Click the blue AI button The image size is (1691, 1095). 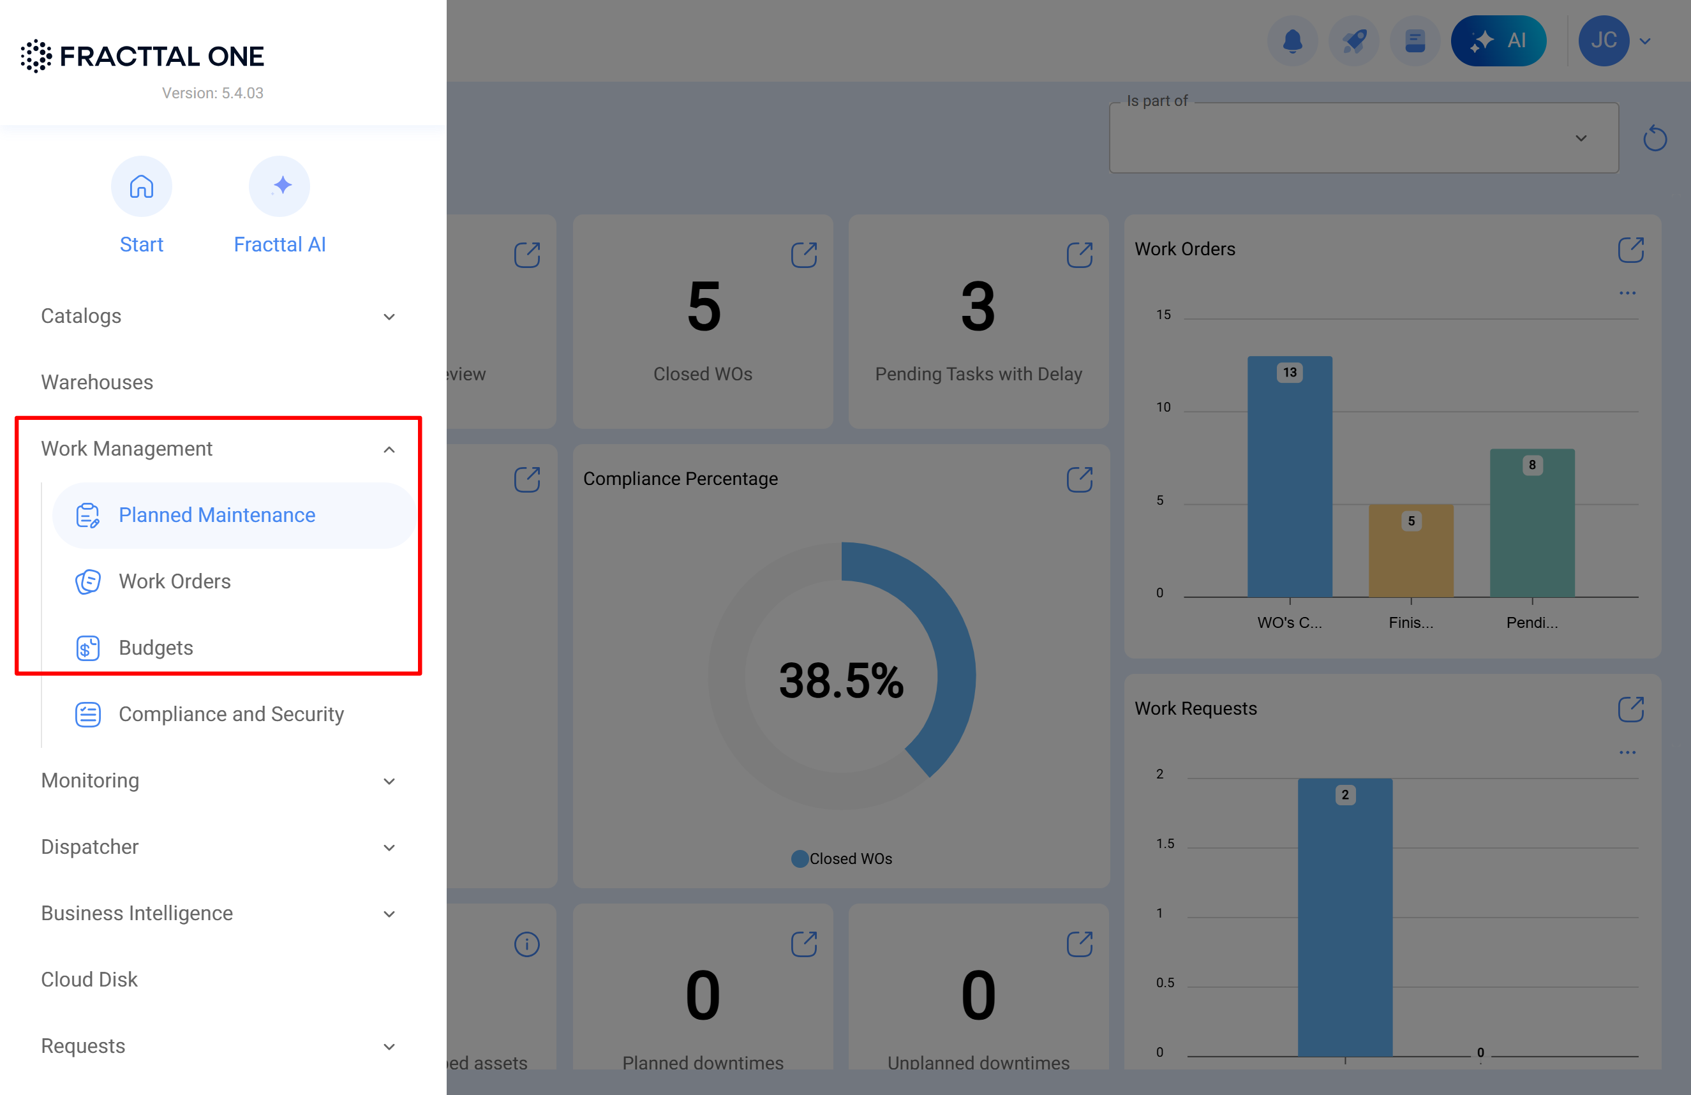(x=1498, y=41)
